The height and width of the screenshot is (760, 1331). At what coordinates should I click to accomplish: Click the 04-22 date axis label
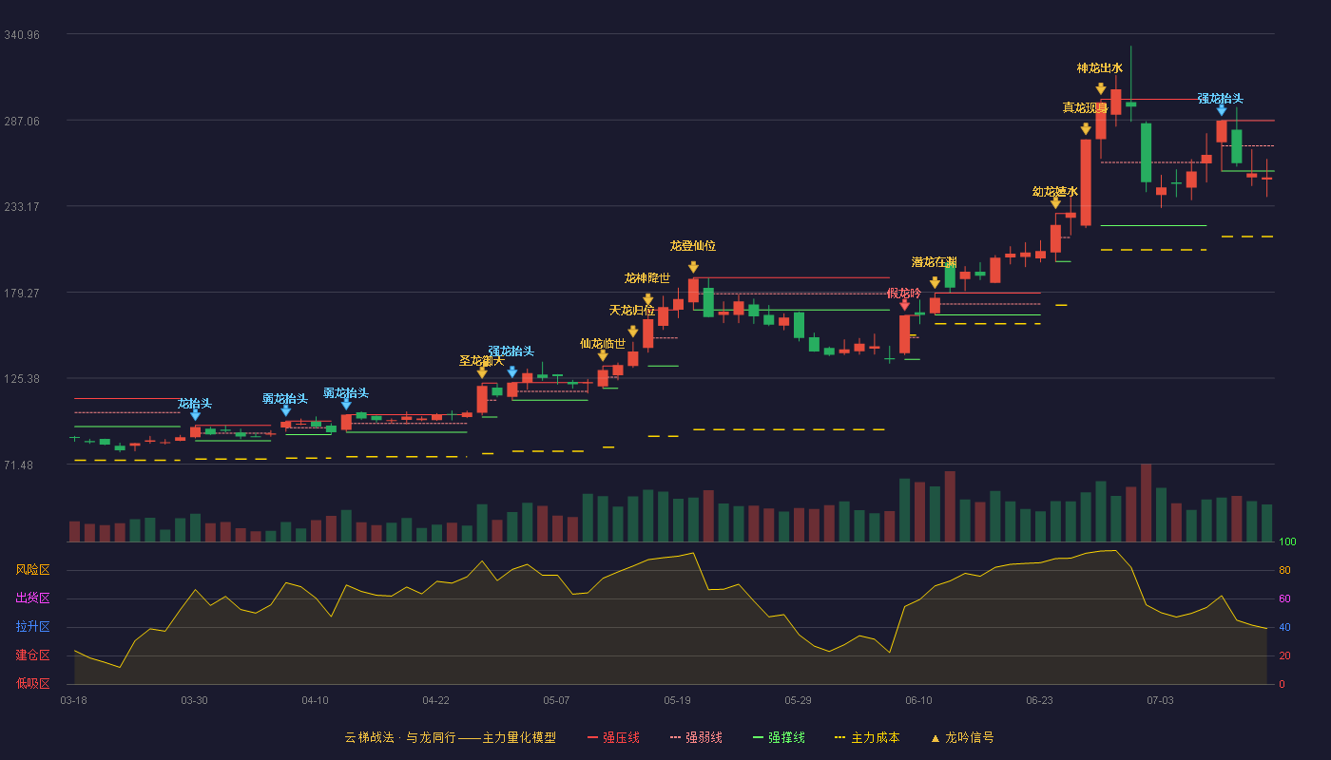point(436,700)
